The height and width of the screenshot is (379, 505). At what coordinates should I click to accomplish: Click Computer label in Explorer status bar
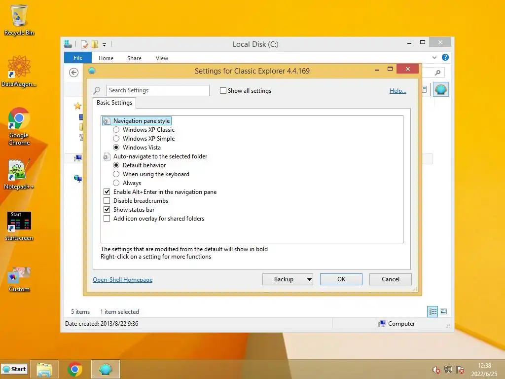401,324
